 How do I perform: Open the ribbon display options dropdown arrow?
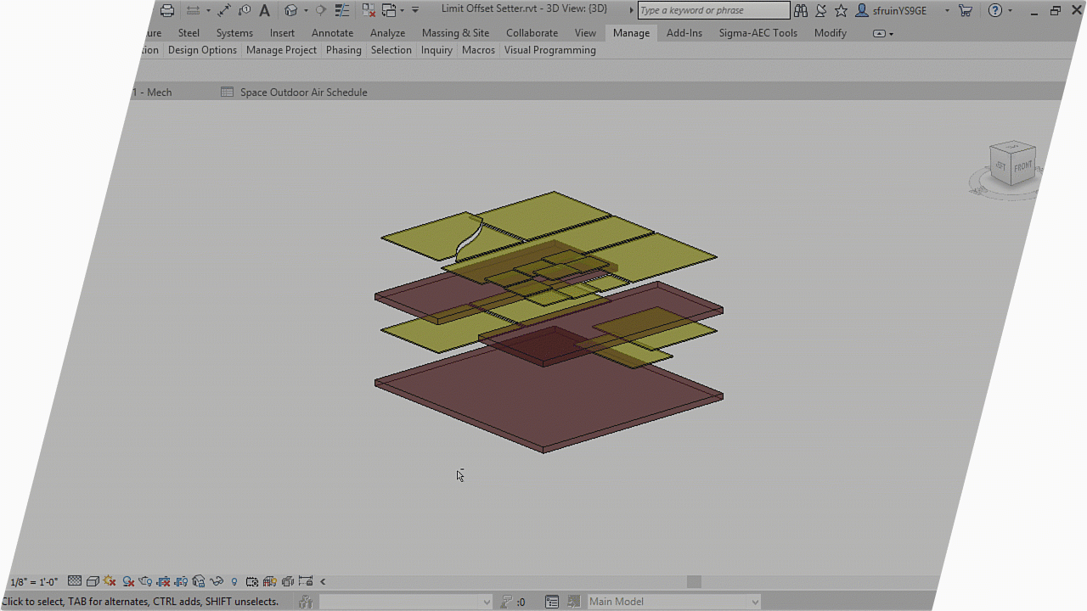[891, 34]
